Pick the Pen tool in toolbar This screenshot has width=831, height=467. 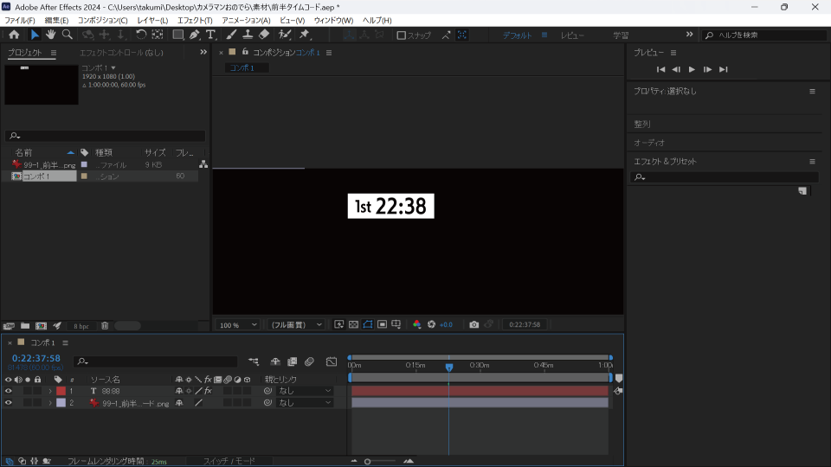click(x=194, y=35)
